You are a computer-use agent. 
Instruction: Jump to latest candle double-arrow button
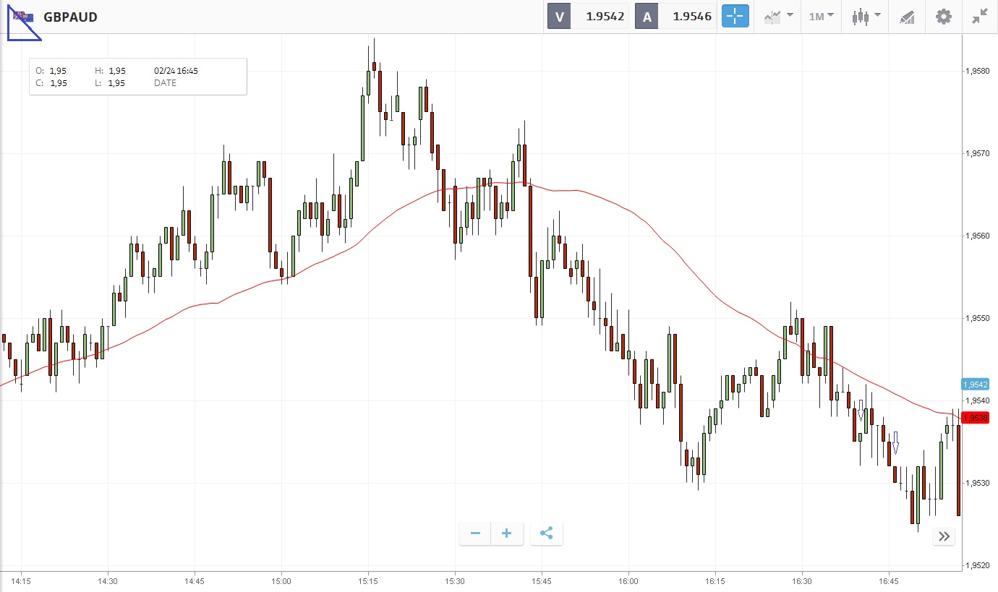tap(944, 536)
